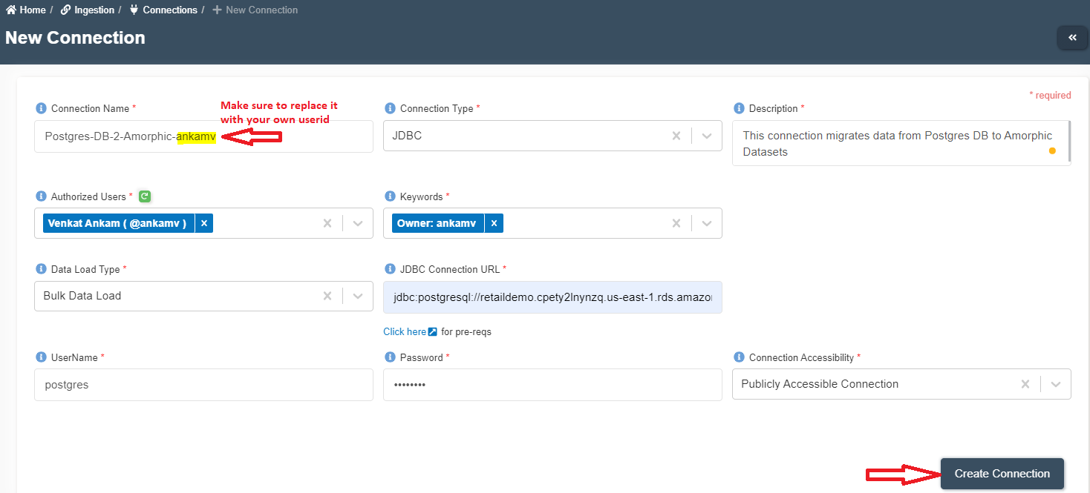Click the 'Owner: ankamv' keyword label
The height and width of the screenshot is (493, 1090).
437,223
